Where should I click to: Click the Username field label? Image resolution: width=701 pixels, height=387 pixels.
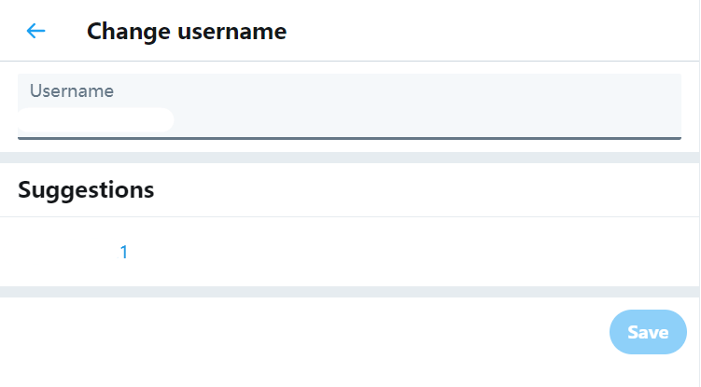[72, 90]
